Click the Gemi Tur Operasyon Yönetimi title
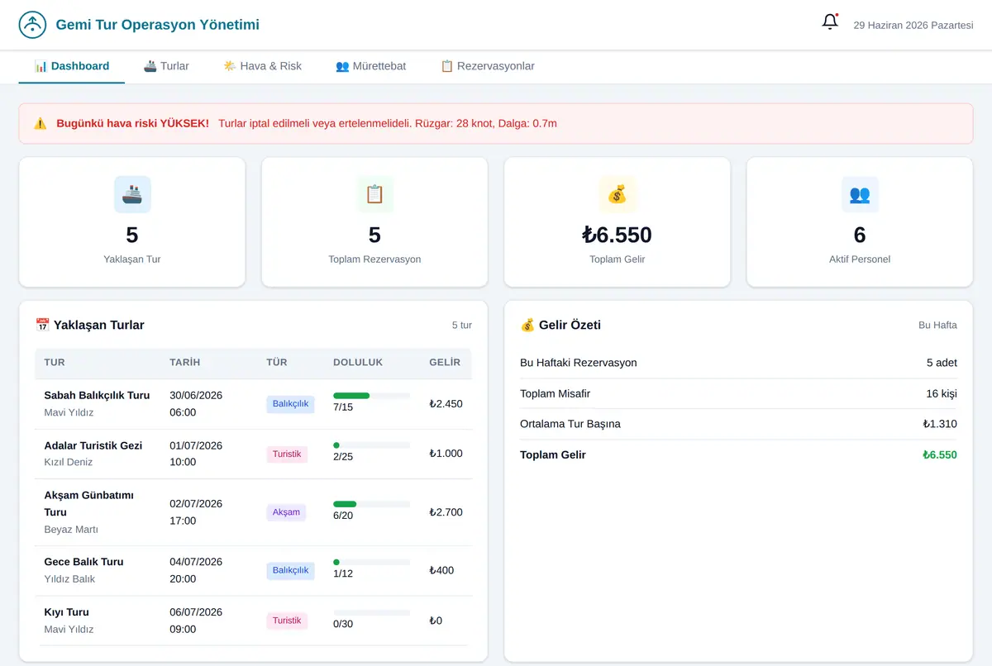This screenshot has width=992, height=666. (x=158, y=25)
